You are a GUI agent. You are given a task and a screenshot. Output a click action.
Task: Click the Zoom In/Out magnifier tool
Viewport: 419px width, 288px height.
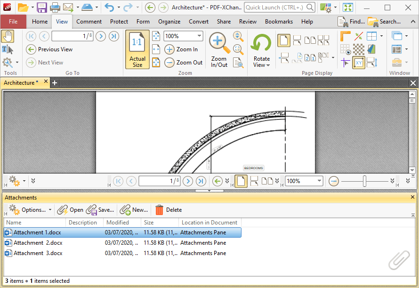[219, 50]
